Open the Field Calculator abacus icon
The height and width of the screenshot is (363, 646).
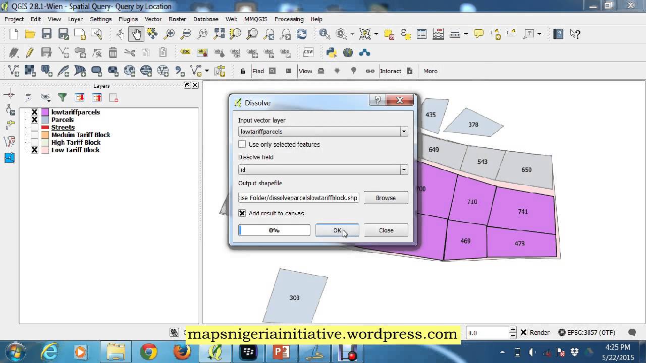438,34
